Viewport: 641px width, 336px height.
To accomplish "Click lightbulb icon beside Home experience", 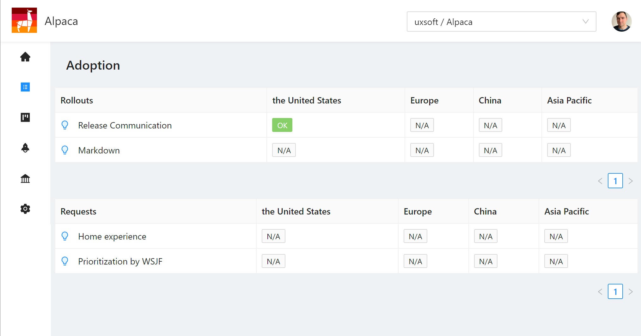I will point(65,236).
